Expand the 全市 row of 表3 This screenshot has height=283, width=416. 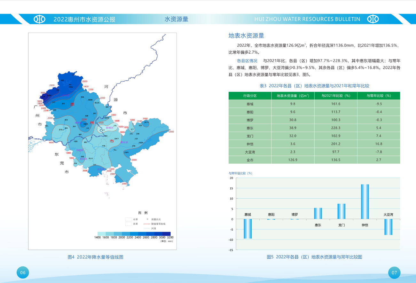[x=250, y=159]
